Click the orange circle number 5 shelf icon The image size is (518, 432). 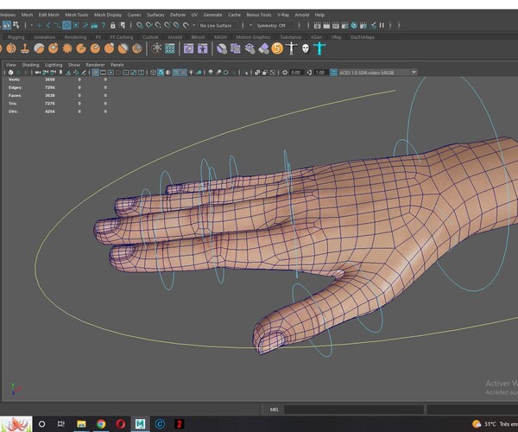pos(277,48)
